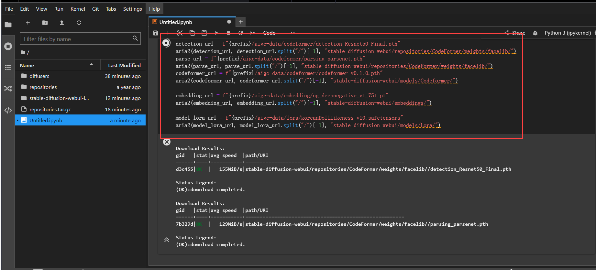The image size is (596, 270).
Task: Open the Tabs menu
Action: pos(111,9)
